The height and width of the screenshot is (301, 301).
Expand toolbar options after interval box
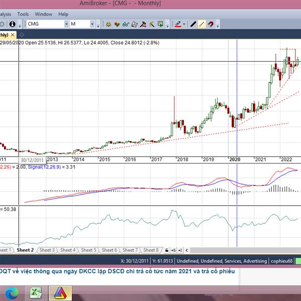98,26
